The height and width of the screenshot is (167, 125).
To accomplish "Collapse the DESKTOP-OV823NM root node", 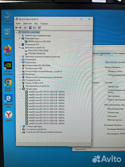I will [x=16, y=32].
